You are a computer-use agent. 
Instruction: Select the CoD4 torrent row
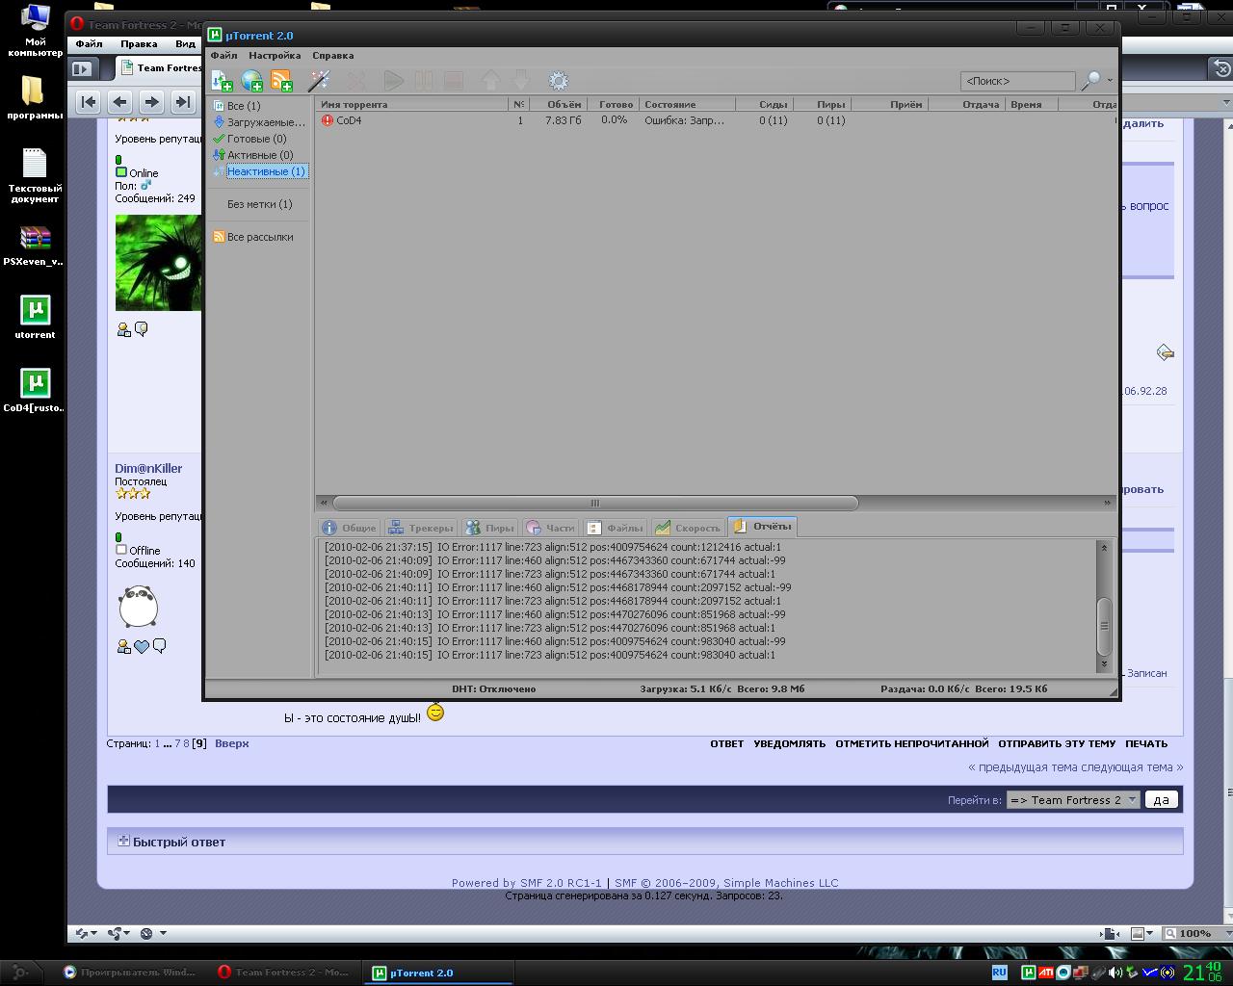[x=718, y=120]
